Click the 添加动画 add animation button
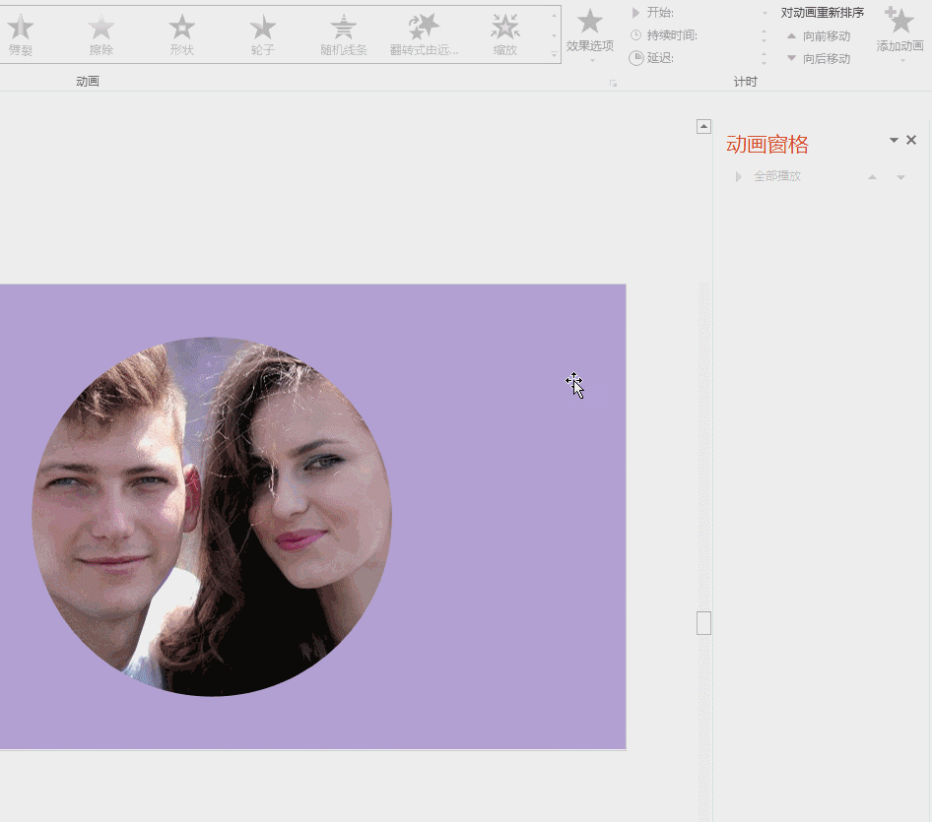 [899, 34]
